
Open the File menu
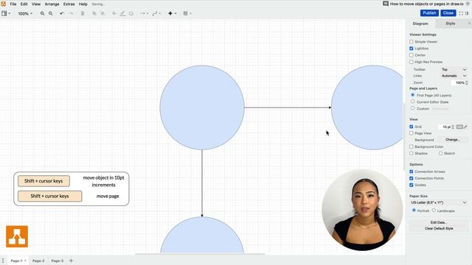[x=13, y=4]
